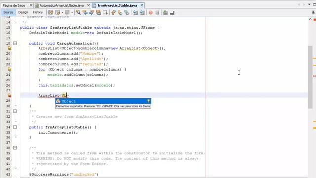Find the previous occurrence
Viewport: 316px width, 178px height.
(x=85, y=12)
